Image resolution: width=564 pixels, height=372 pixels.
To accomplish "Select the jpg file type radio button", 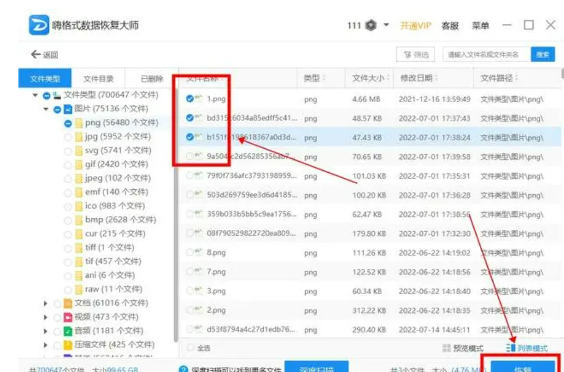I will [68, 137].
